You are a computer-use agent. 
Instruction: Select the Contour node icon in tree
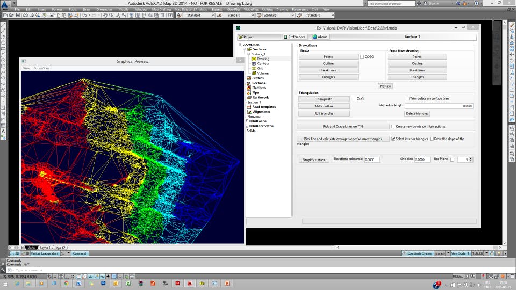254,64
